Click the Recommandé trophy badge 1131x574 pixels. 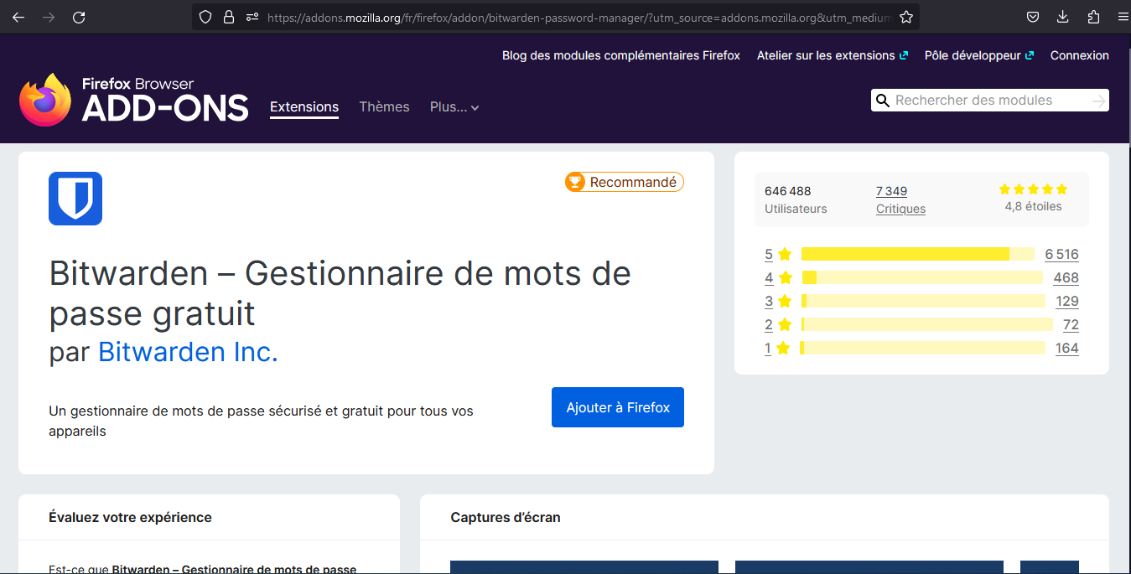(625, 182)
